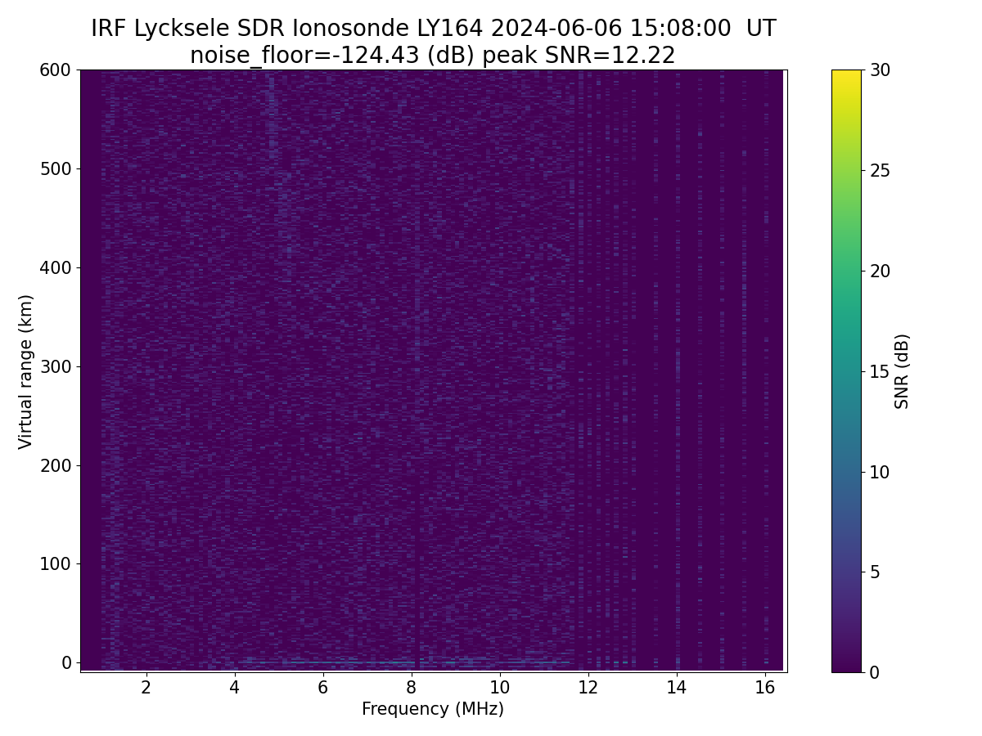Image resolution: width=982 pixels, height=736 pixels.
Task: Click the x-axis tick label 2
Action: [x=146, y=687]
